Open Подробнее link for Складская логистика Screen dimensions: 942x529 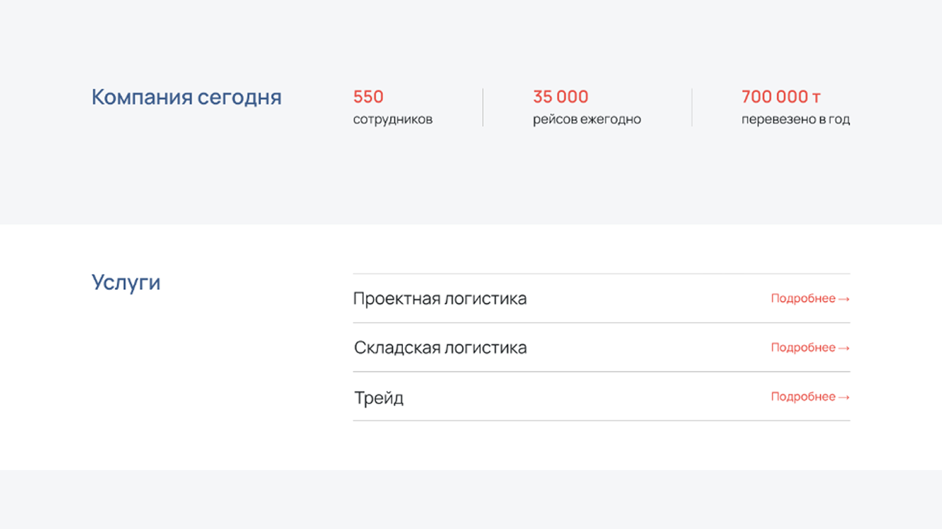[x=803, y=348]
